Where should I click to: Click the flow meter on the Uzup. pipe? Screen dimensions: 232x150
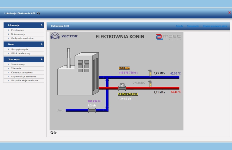(x=92, y=110)
